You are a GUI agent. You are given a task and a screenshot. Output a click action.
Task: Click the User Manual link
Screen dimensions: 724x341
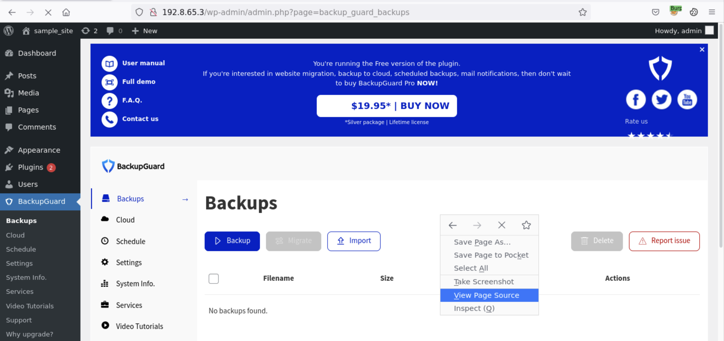point(144,63)
